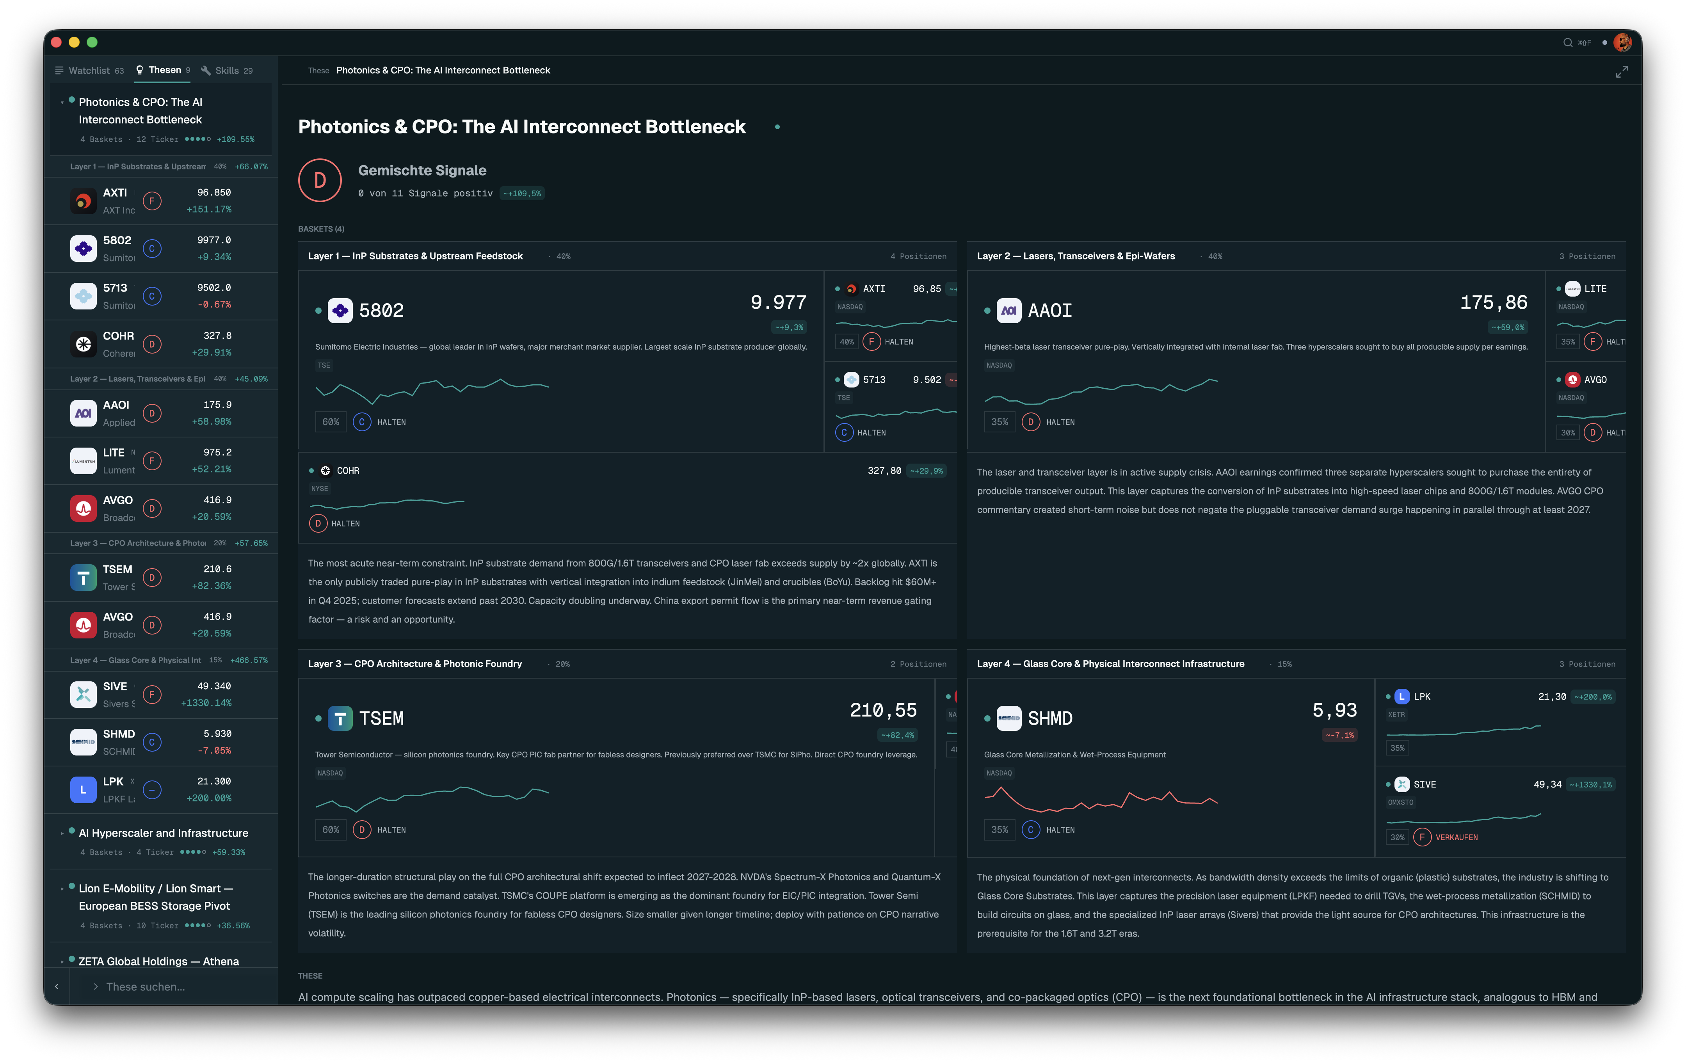Select Layer 3 CPO Architecture sidebar group
Screen dimensions: 1686x1063
tap(161, 544)
